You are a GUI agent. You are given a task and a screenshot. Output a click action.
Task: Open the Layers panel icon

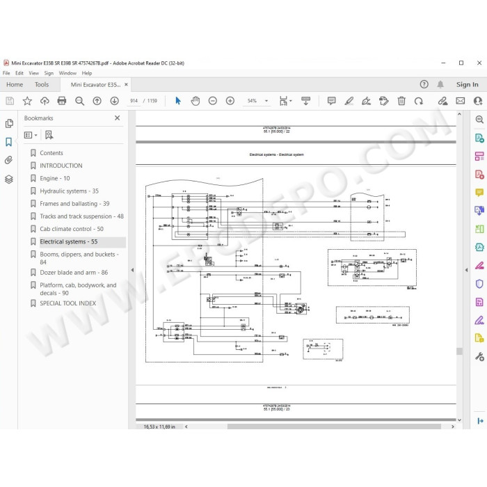coord(8,179)
